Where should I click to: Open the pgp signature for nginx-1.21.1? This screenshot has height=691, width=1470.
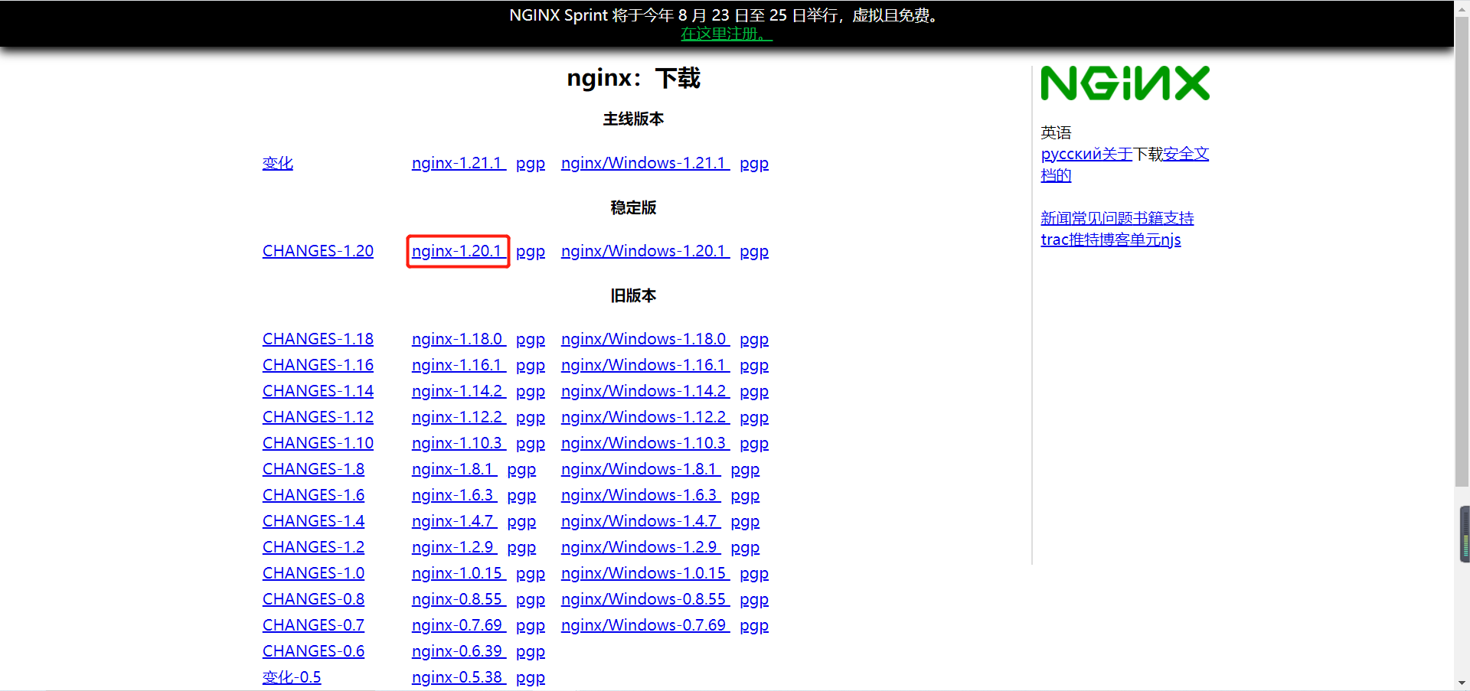click(530, 163)
